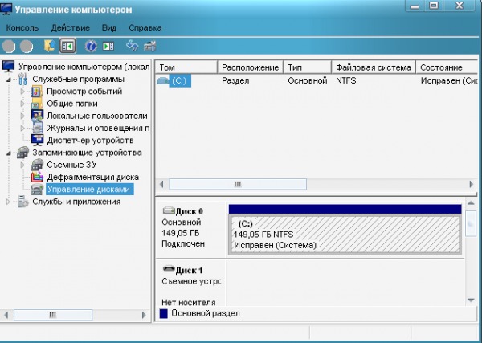Viewport: 482px width, 343px height.
Task: Expand the Съемные ЗУ node
Action: click(x=22, y=165)
